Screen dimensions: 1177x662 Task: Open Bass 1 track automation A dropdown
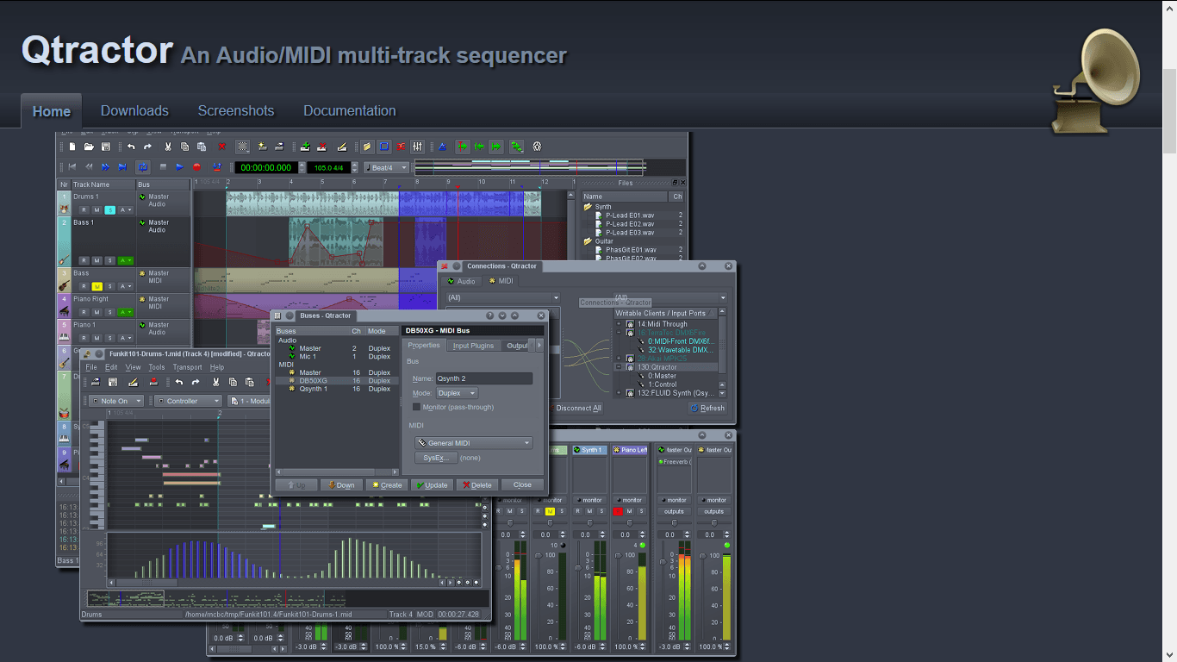126,260
